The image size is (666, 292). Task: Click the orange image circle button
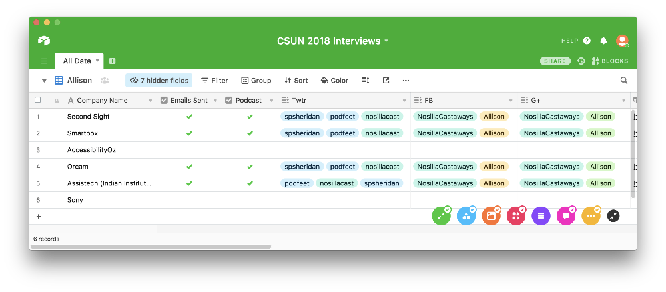[491, 216]
